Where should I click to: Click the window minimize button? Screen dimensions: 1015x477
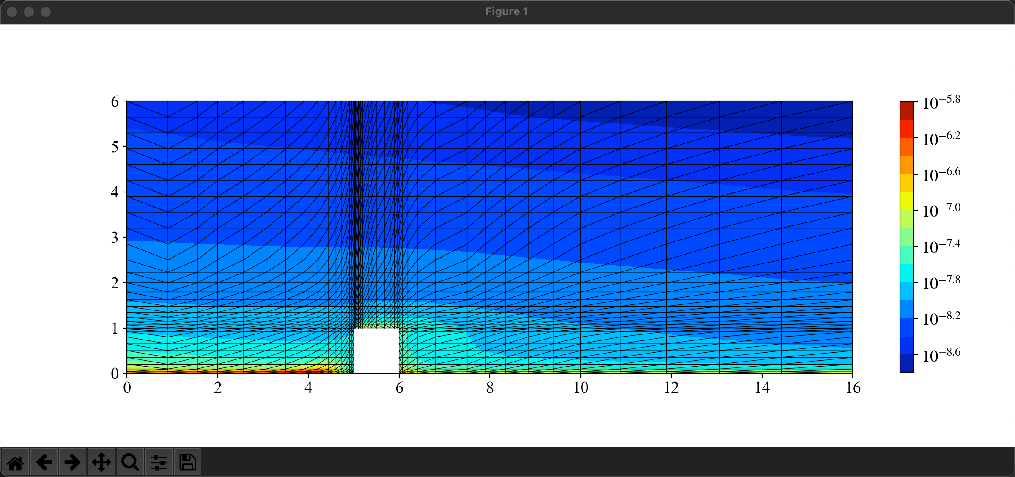click(x=29, y=12)
